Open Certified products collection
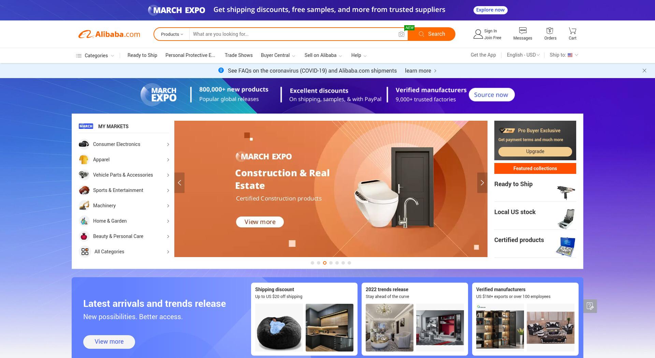 point(535,244)
